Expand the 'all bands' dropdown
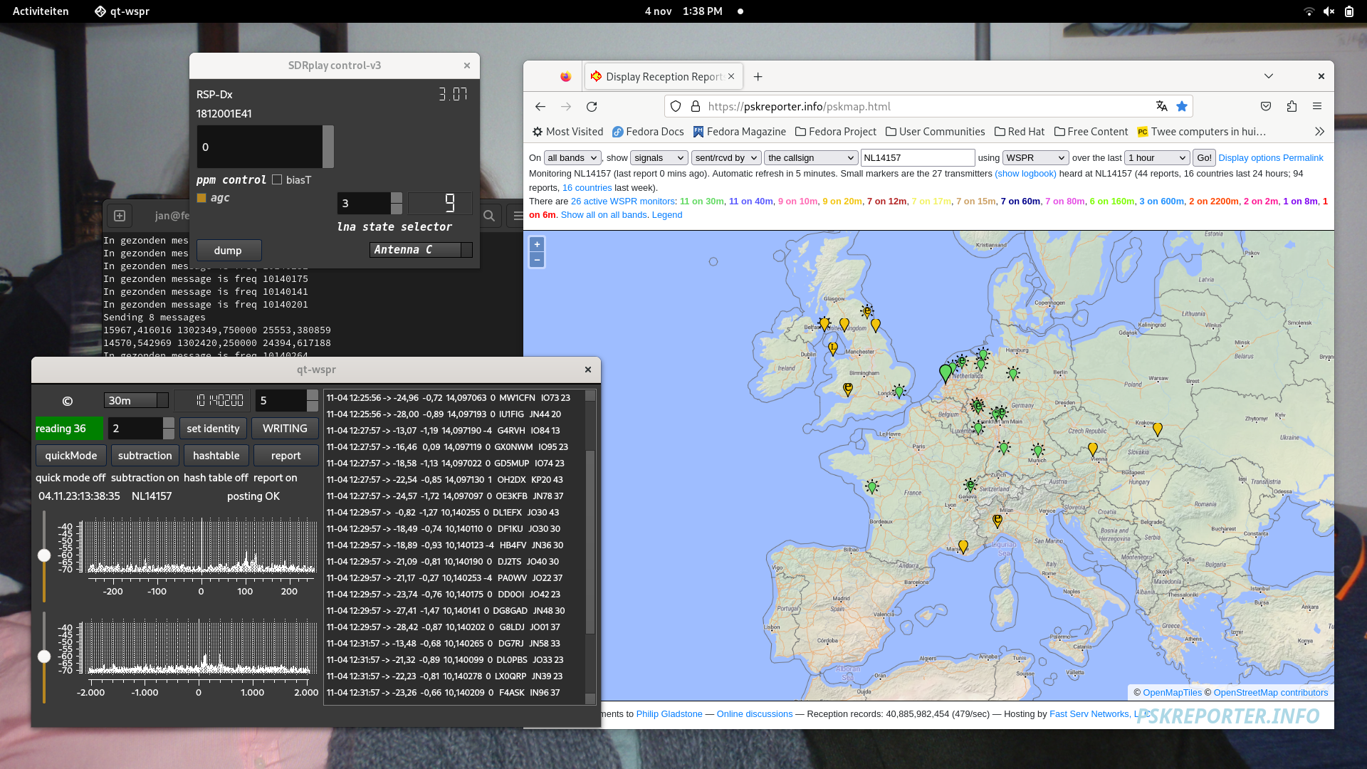 (x=572, y=158)
